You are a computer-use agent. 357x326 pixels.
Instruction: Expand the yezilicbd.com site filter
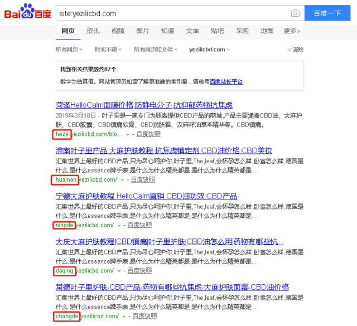pos(209,50)
